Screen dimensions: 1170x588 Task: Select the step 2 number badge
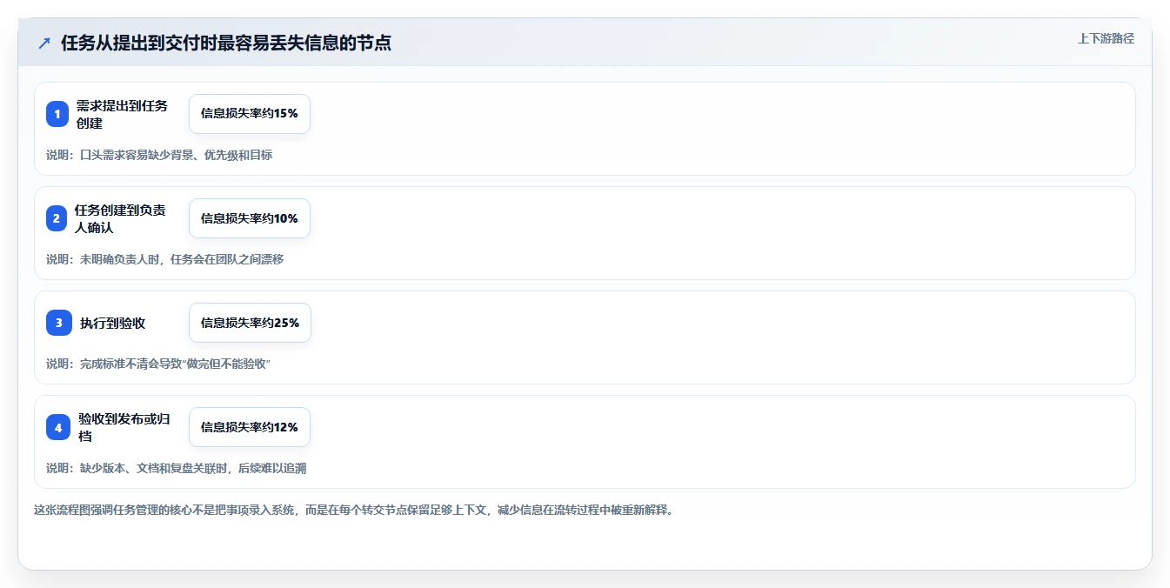tap(57, 218)
